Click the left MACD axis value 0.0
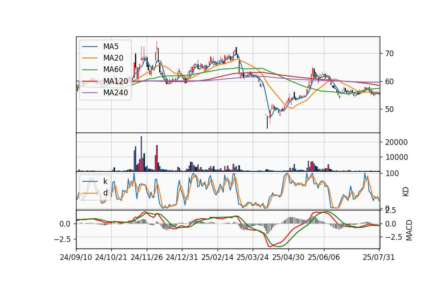 pyautogui.click(x=65, y=224)
